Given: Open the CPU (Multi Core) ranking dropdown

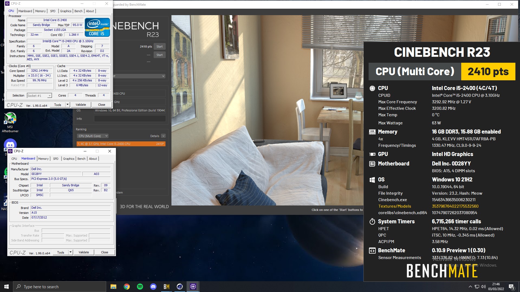Looking at the screenshot, I should pos(93,136).
